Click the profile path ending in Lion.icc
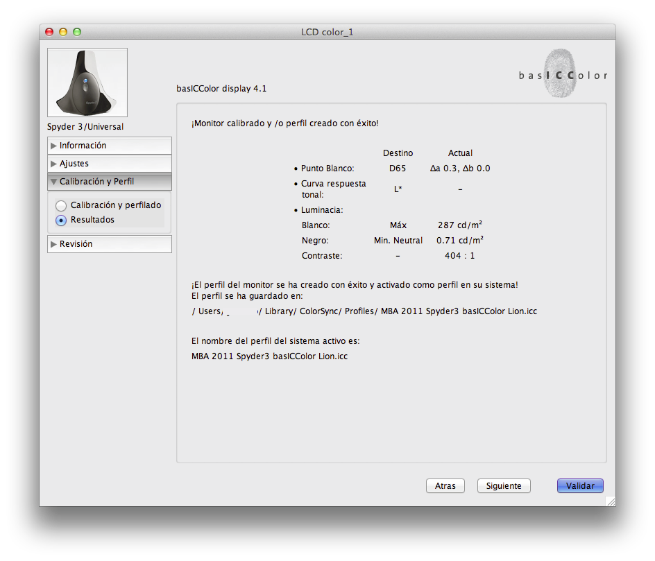Viewport: 655px width, 561px height. (364, 311)
